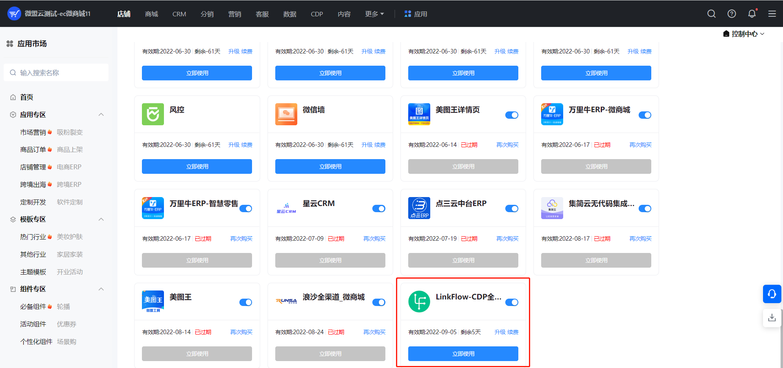Select 优惠券 in the sidebar
This screenshot has height=368, width=783.
(66, 324)
